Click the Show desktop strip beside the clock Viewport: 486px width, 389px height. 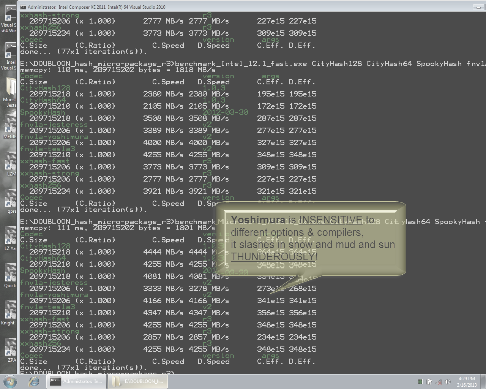[x=483, y=381]
